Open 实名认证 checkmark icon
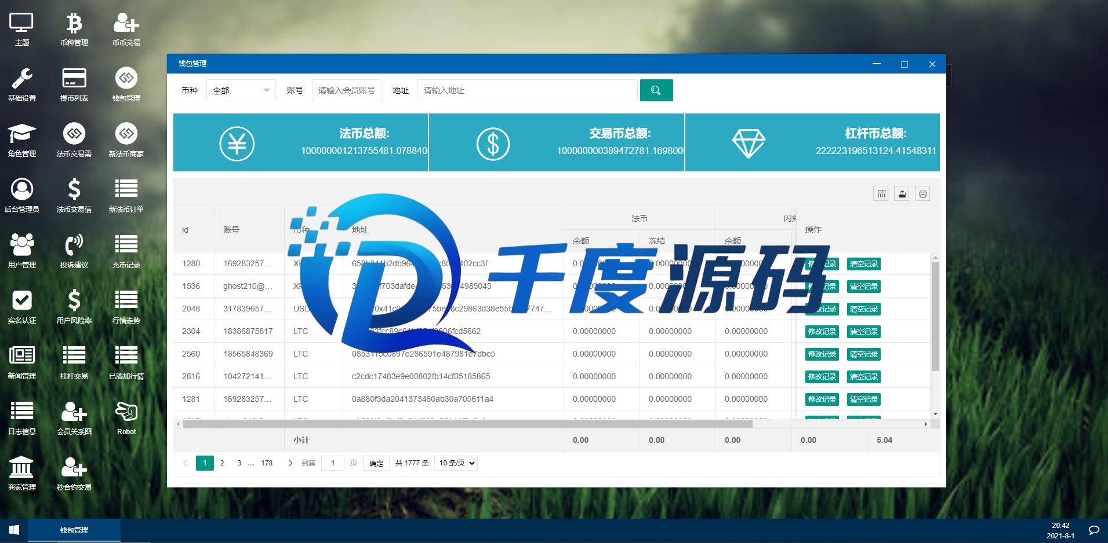Viewport: 1108px width, 543px height. [x=22, y=307]
